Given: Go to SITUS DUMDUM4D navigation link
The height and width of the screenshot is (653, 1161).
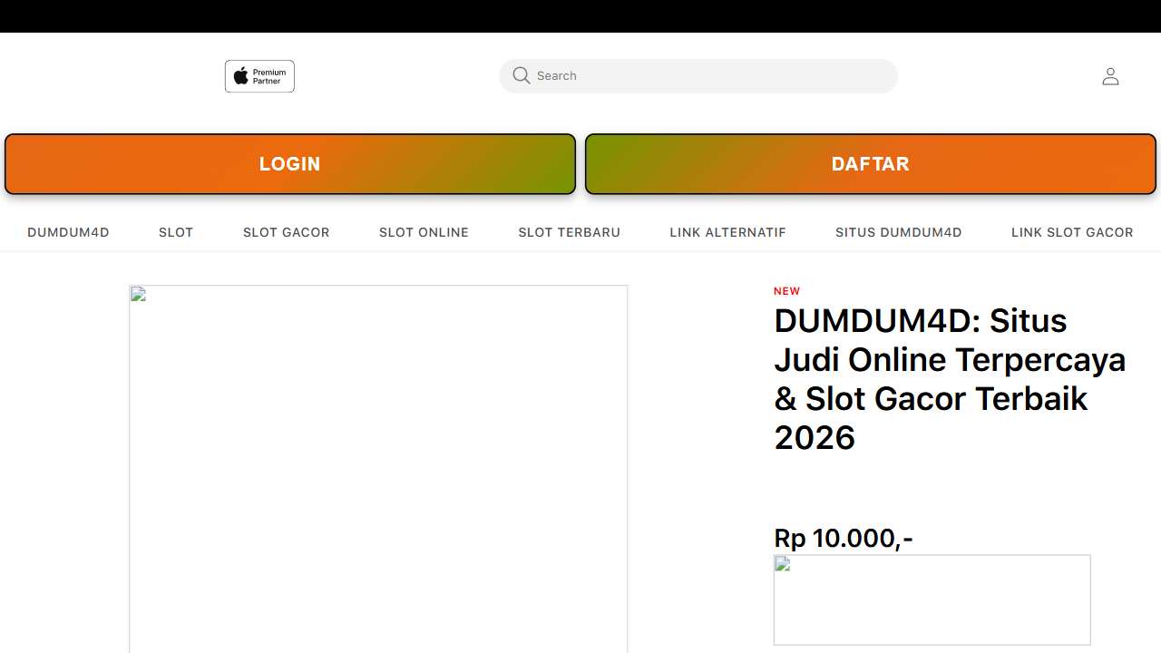Looking at the screenshot, I should coord(899,232).
